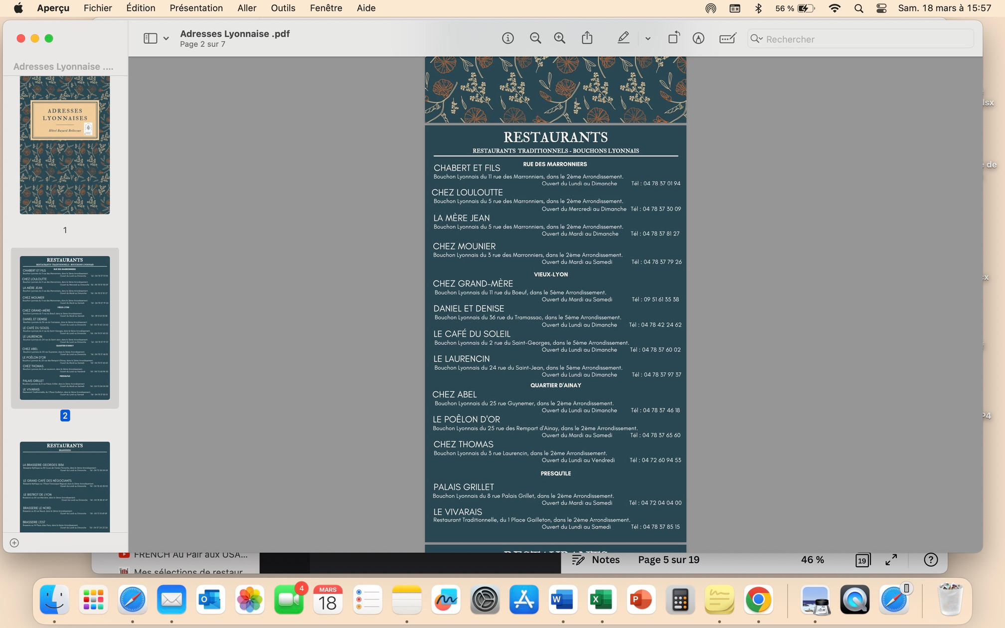Open Mail from the Dock

[x=171, y=599]
